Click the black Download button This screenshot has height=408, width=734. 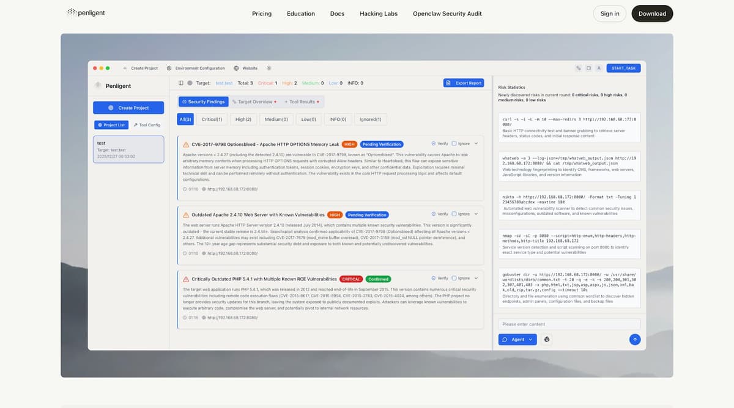pos(653,13)
